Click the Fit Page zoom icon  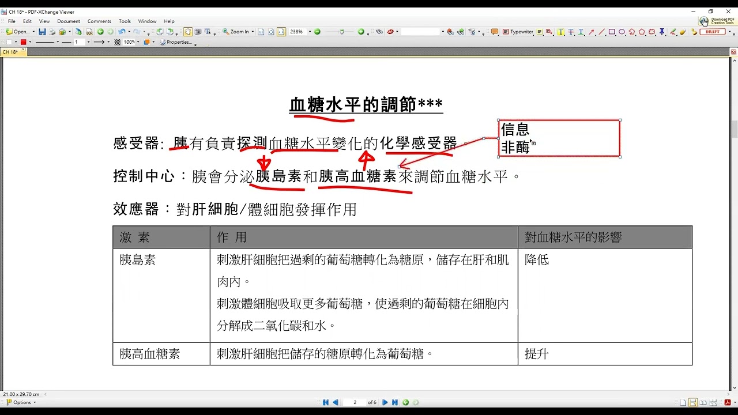pyautogui.click(x=271, y=32)
